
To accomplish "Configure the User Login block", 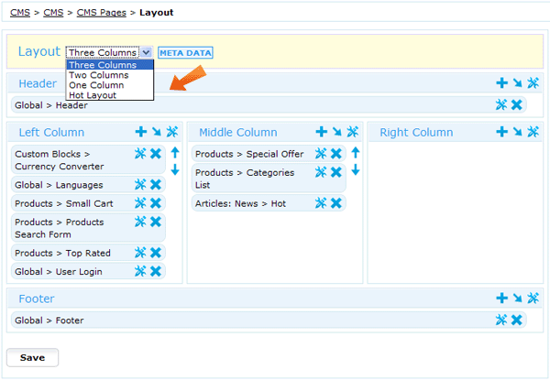I will click(140, 271).
